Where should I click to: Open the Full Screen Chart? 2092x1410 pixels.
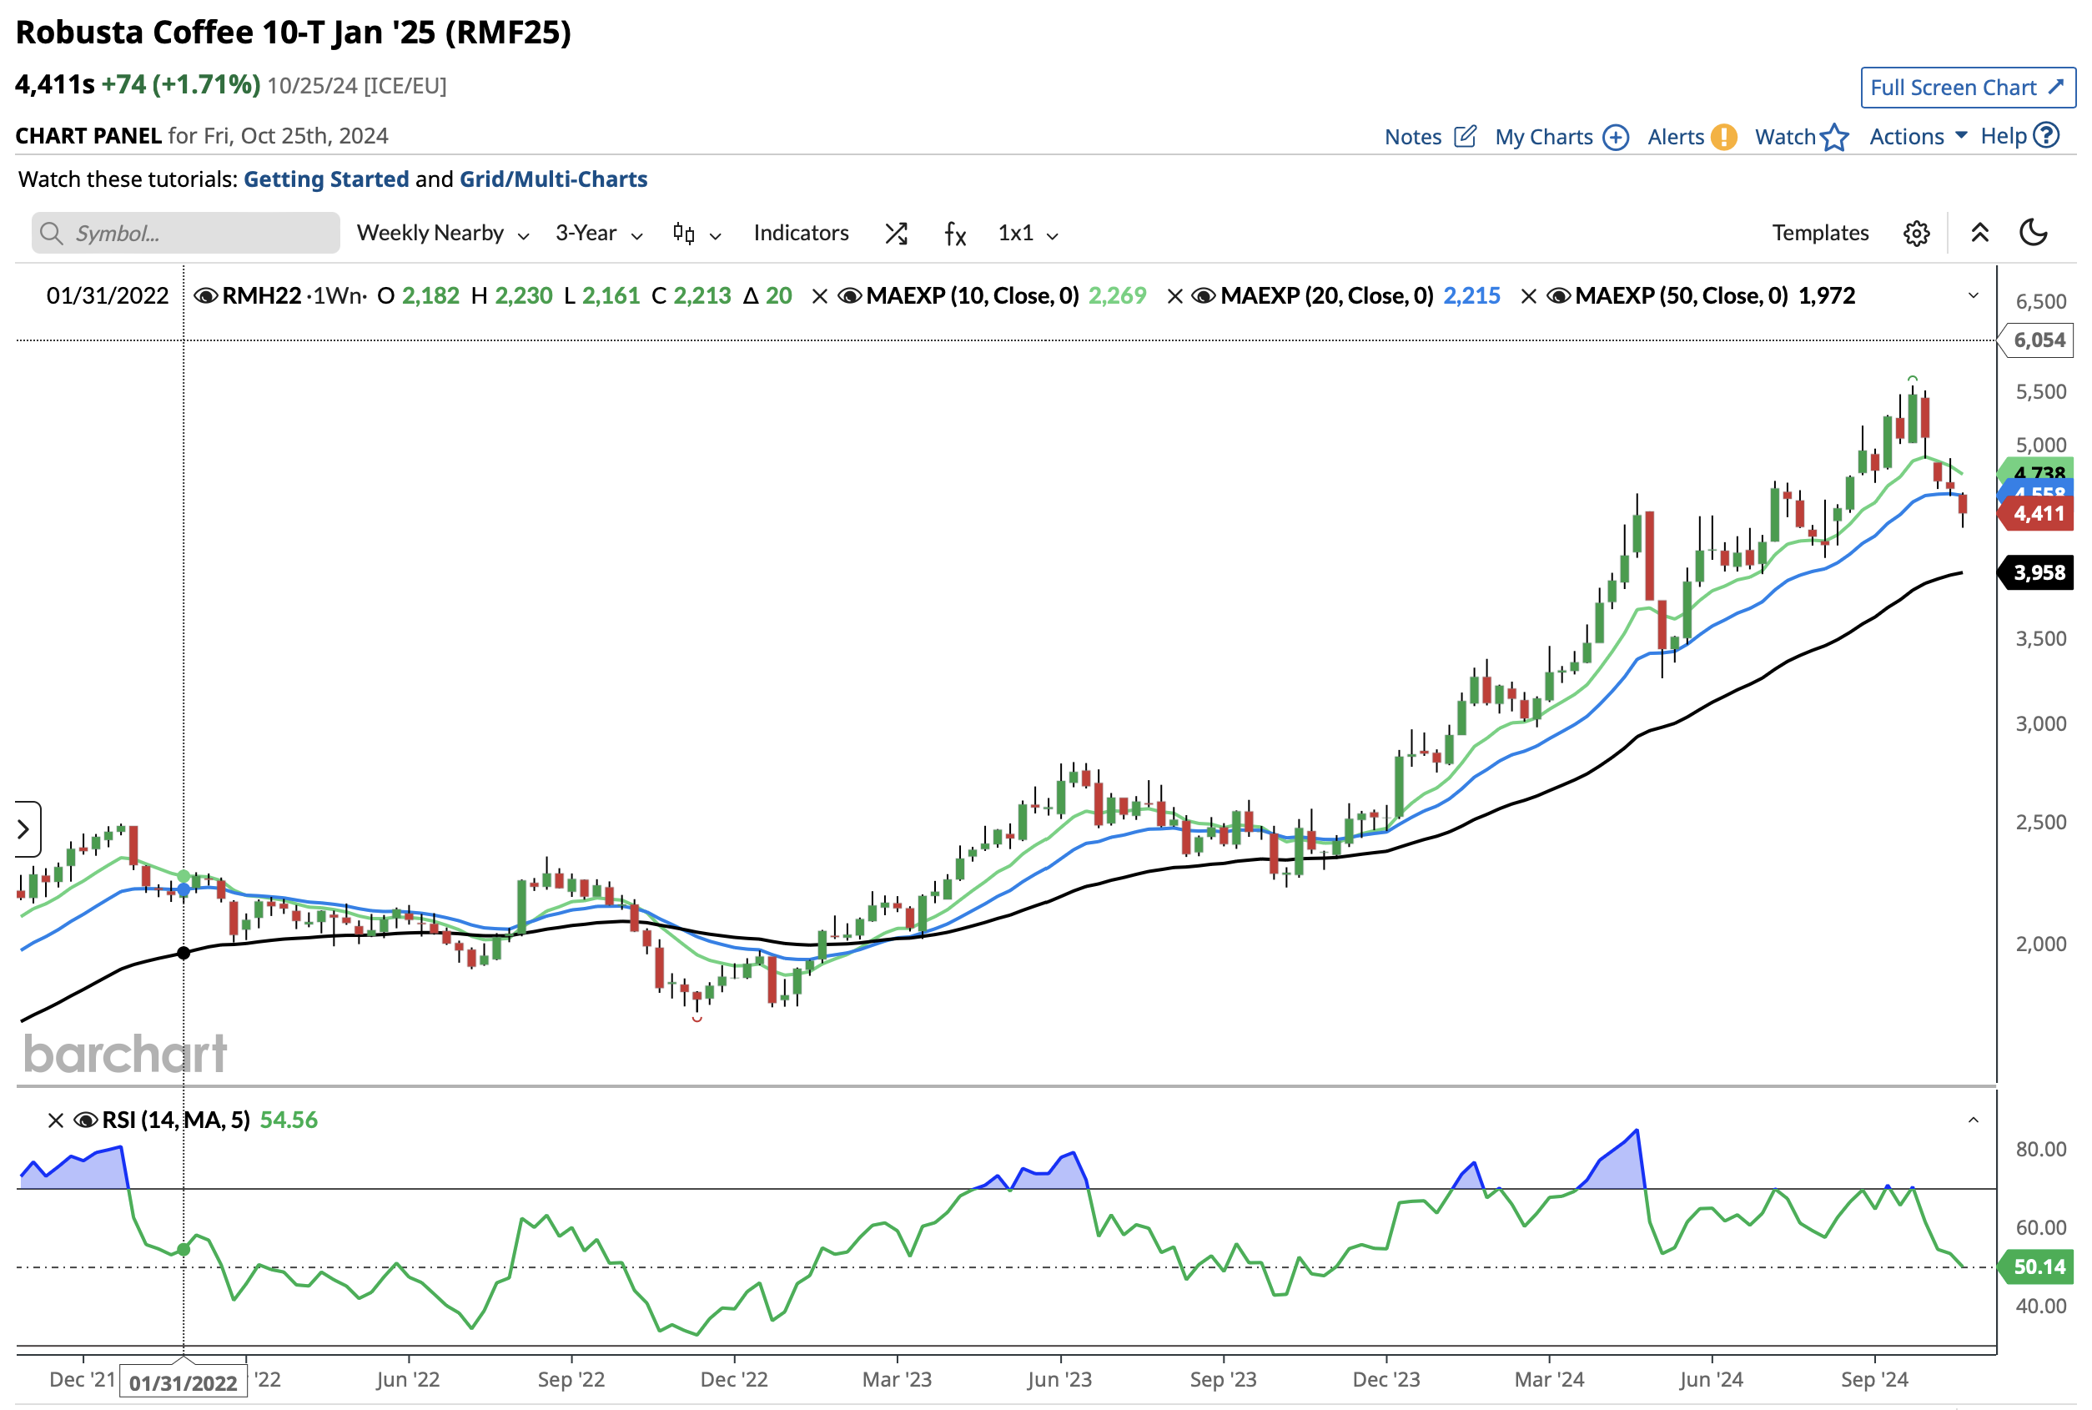click(x=1967, y=88)
